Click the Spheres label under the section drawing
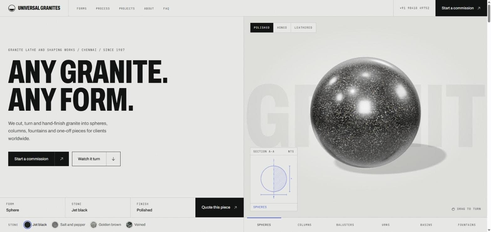 coord(260,207)
